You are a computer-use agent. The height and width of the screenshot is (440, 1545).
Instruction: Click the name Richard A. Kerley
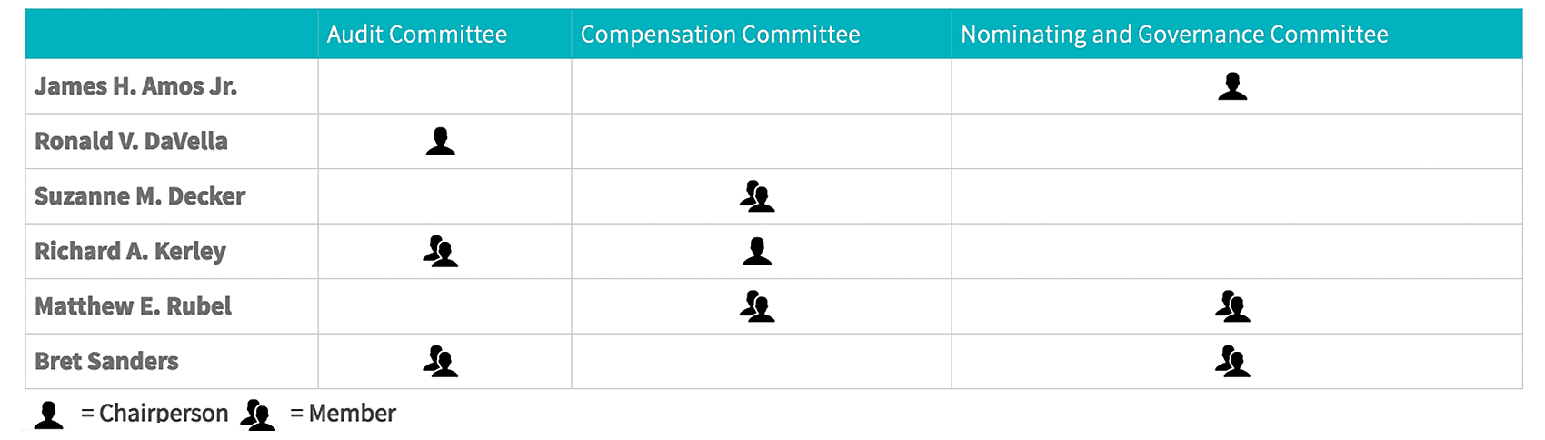(130, 252)
